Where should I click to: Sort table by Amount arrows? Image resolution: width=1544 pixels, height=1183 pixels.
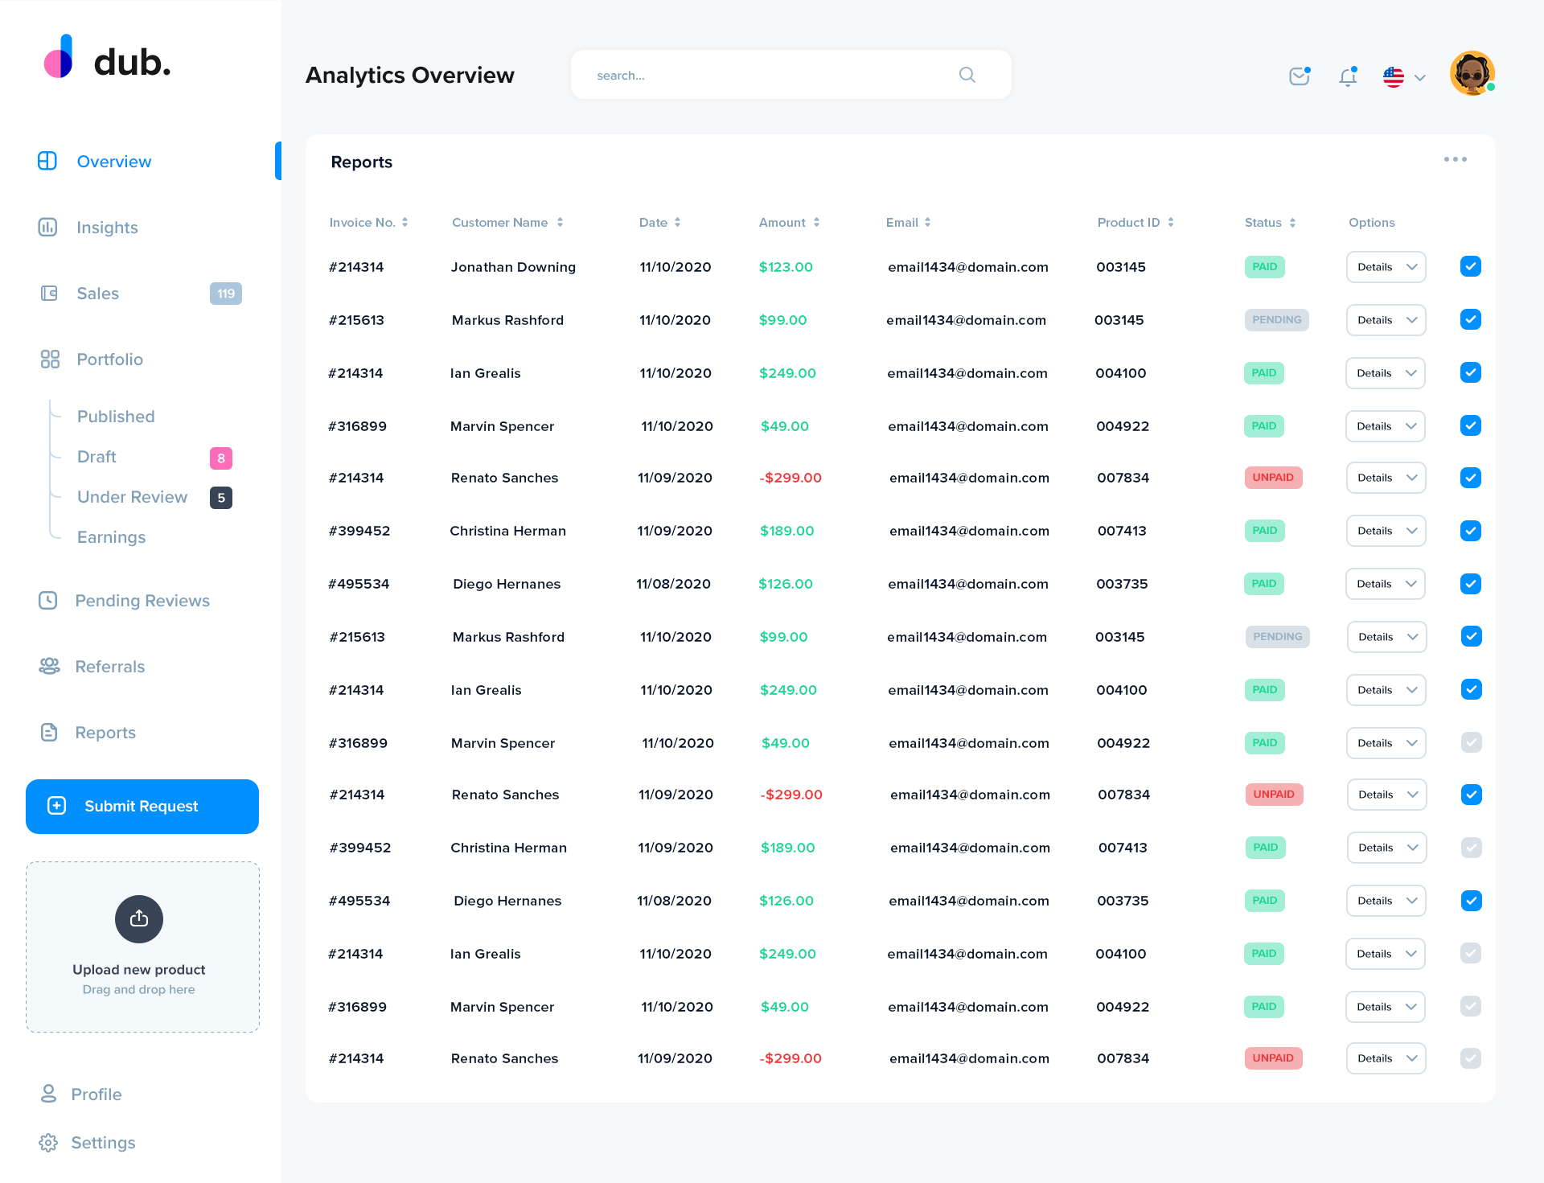point(816,223)
